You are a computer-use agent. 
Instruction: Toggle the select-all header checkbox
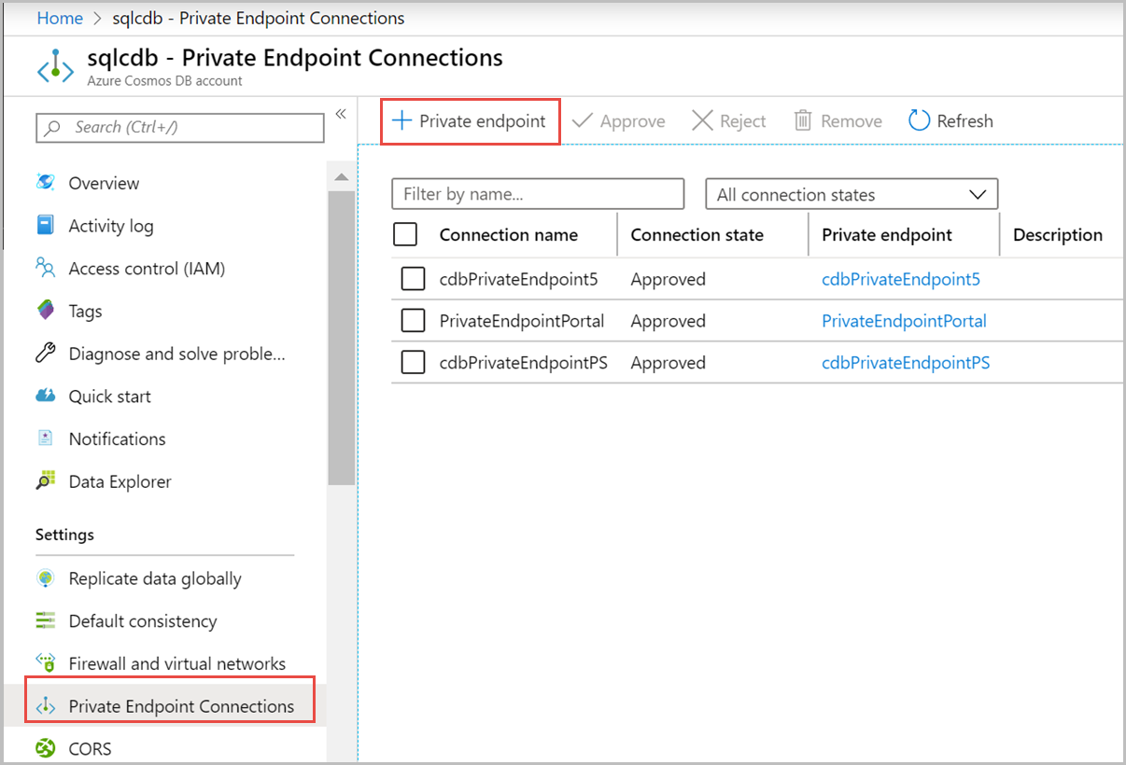pos(405,235)
